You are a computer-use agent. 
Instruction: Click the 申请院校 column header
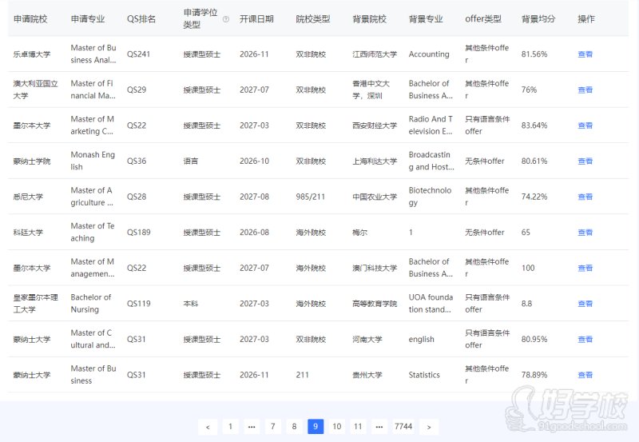pos(30,19)
